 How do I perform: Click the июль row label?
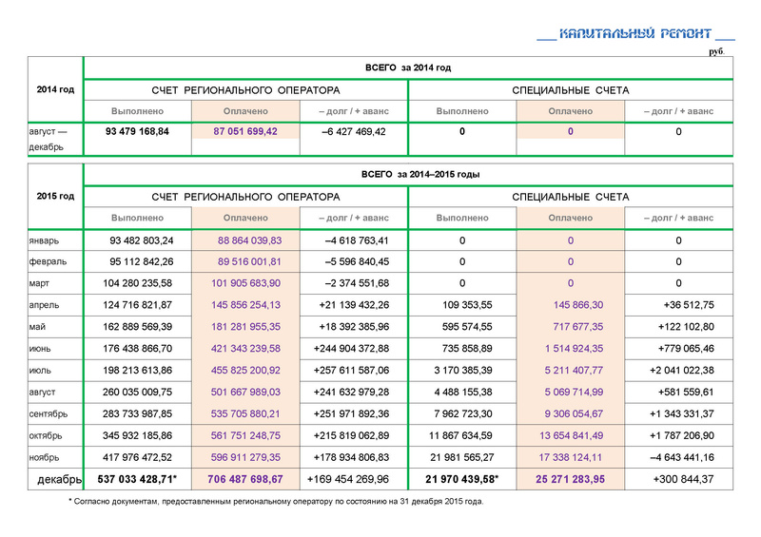(40, 371)
